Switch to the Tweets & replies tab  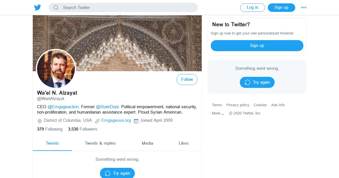click(x=100, y=143)
